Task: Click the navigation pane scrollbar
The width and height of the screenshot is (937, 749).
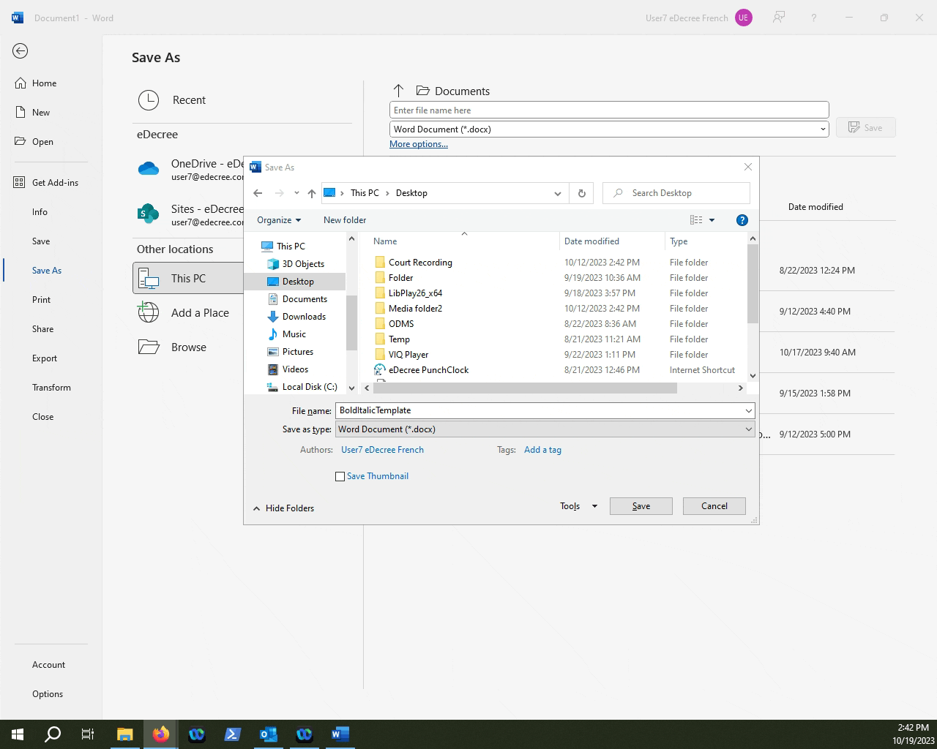Action: 351,322
